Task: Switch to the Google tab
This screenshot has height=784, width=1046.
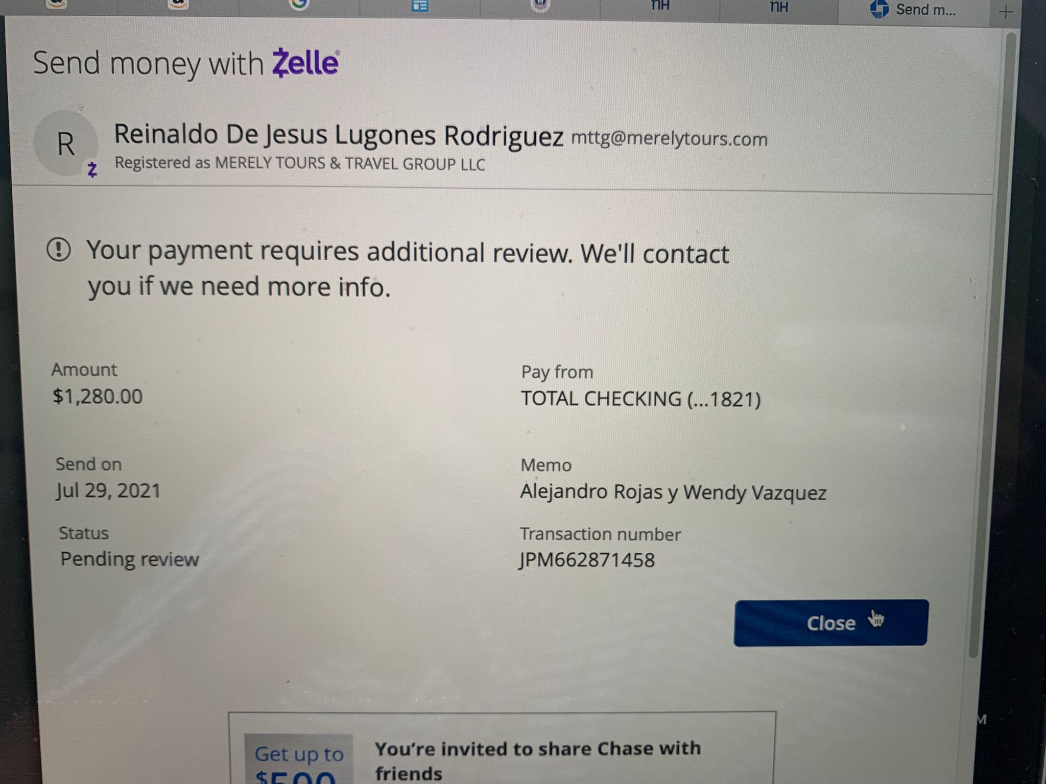Action: tap(299, 5)
